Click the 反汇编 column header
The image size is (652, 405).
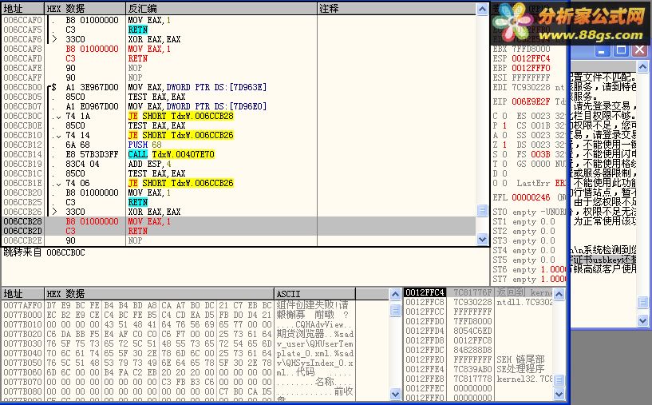click(221, 9)
